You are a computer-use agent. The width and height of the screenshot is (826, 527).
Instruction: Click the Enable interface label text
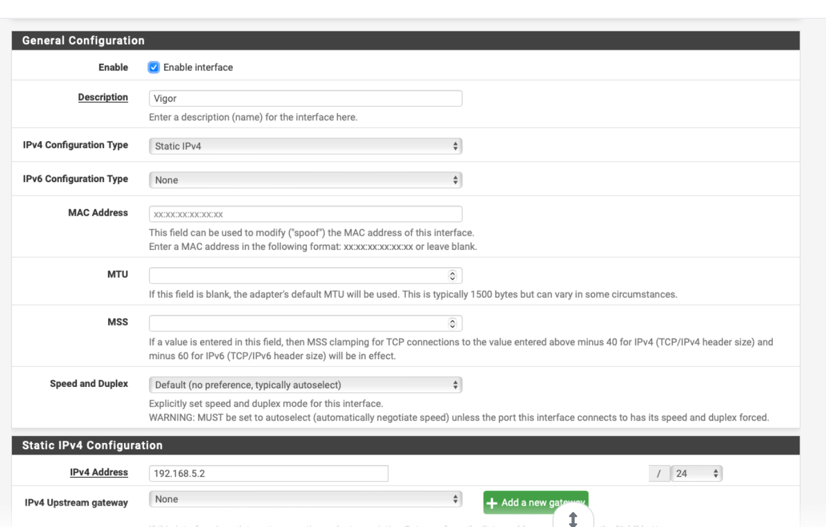pos(198,67)
